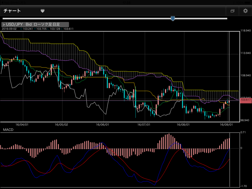Viewport: 252px width, 189px height.
Task: Click the 118.940 price axis label
Action: click(x=246, y=31)
